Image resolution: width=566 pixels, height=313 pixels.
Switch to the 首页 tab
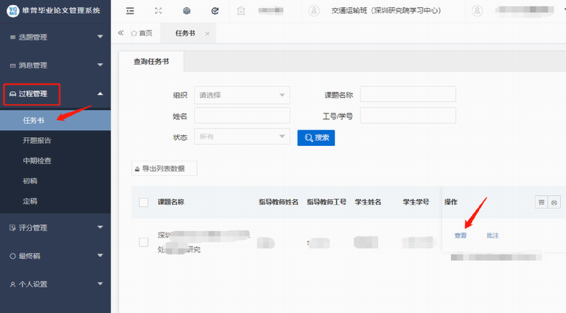(141, 33)
